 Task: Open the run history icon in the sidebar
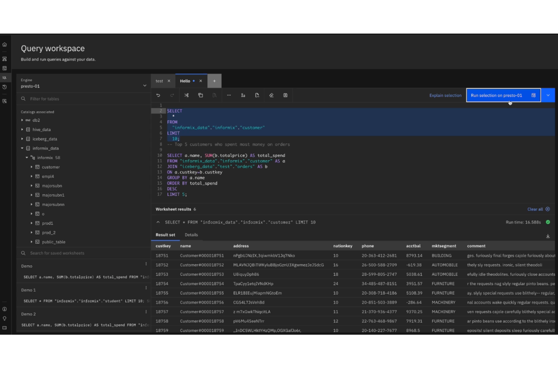tap(5, 86)
